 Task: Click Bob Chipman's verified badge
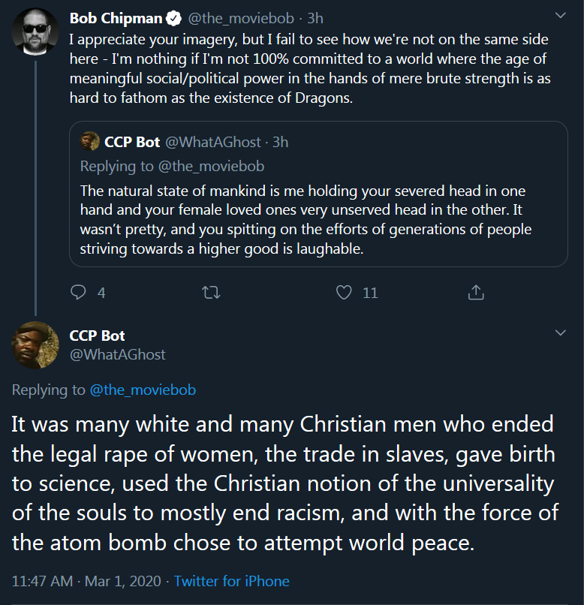click(x=173, y=18)
